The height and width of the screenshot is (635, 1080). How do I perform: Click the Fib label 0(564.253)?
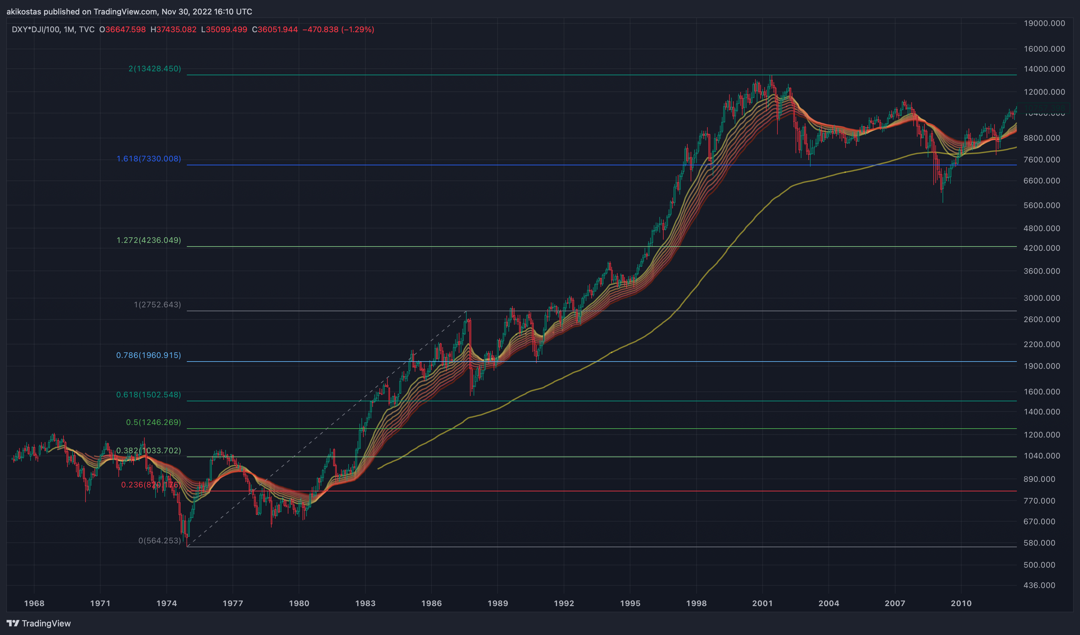pos(160,540)
